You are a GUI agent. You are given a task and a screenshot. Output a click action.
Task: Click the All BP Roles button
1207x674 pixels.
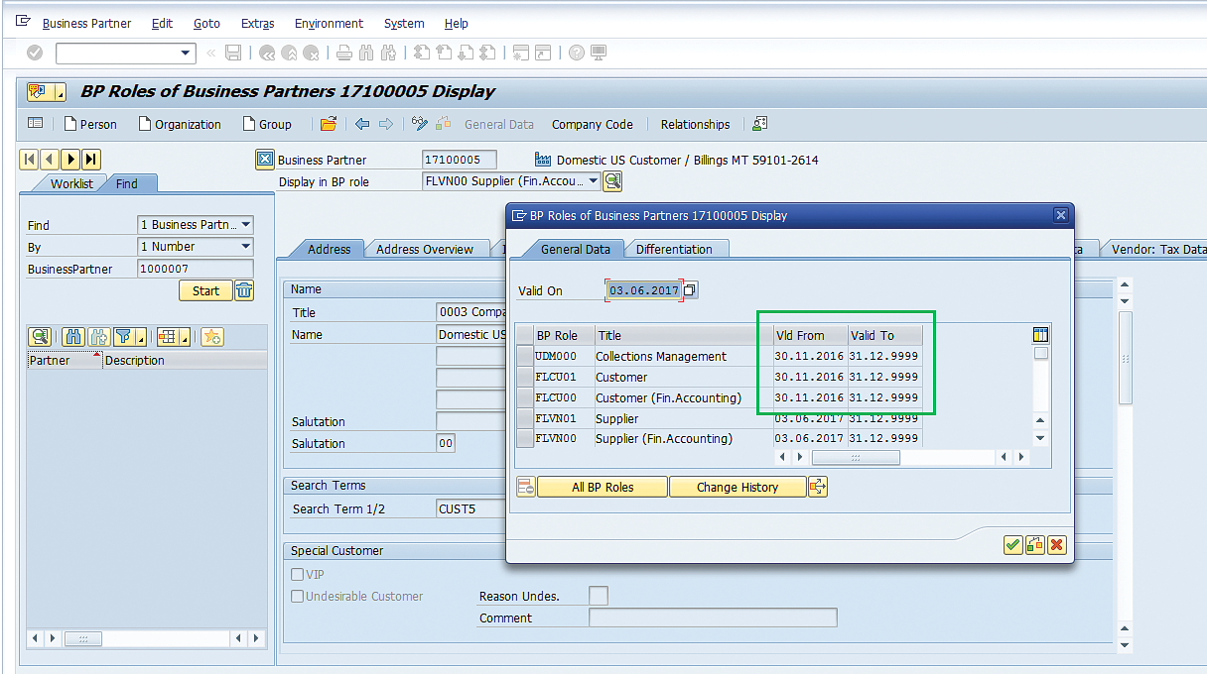click(602, 487)
